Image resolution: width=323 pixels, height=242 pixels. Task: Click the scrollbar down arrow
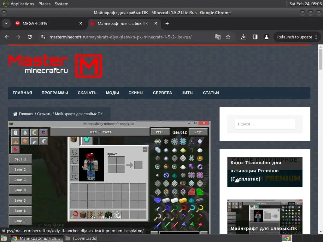321,232
